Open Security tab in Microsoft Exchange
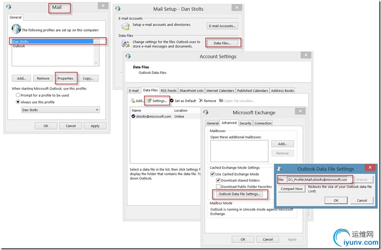The height and width of the screenshot is (250, 381). [245, 123]
